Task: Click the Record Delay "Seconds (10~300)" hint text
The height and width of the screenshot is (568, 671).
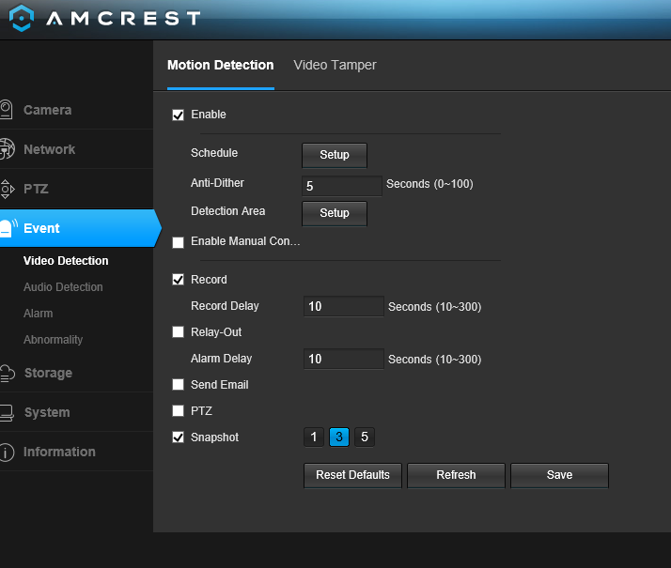Action: (434, 307)
